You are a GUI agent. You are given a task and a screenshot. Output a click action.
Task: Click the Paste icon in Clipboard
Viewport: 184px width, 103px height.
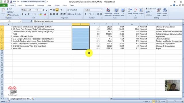3,10
